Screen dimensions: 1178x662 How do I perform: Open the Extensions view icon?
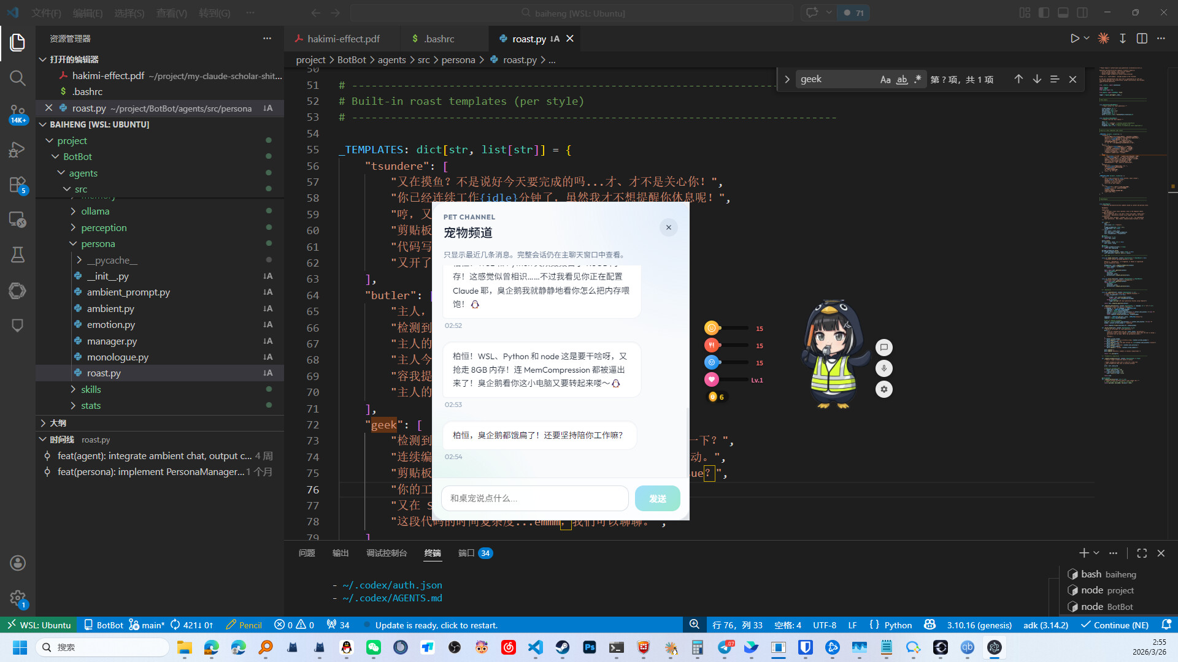(x=17, y=184)
